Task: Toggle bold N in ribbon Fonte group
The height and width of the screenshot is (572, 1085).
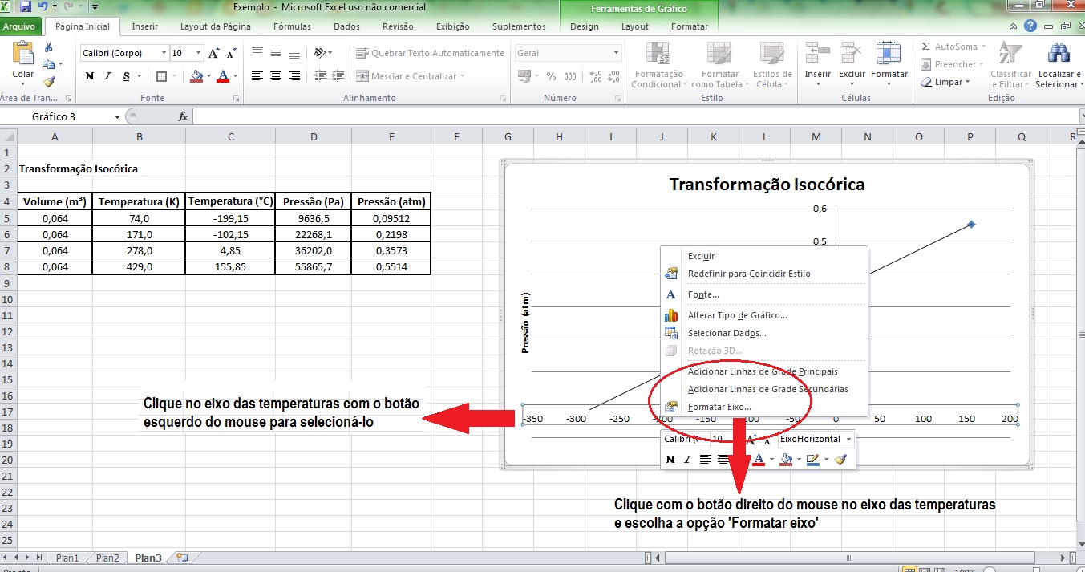Action: [89, 76]
